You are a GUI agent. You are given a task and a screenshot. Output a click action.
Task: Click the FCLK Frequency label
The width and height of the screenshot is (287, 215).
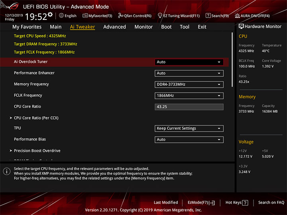[x=28, y=95]
